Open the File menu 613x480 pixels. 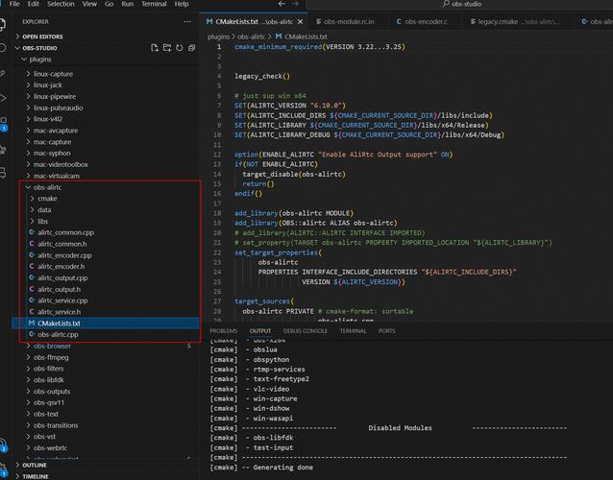14,4
